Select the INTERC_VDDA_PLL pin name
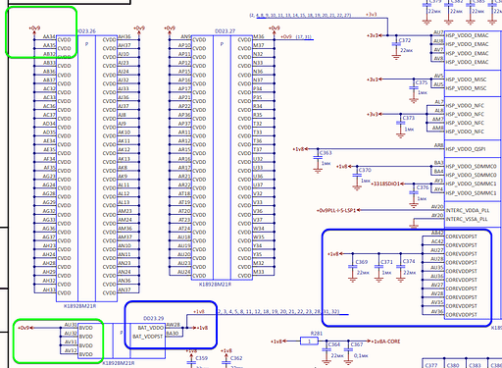Viewport: 502px width, 368px height. point(468,211)
